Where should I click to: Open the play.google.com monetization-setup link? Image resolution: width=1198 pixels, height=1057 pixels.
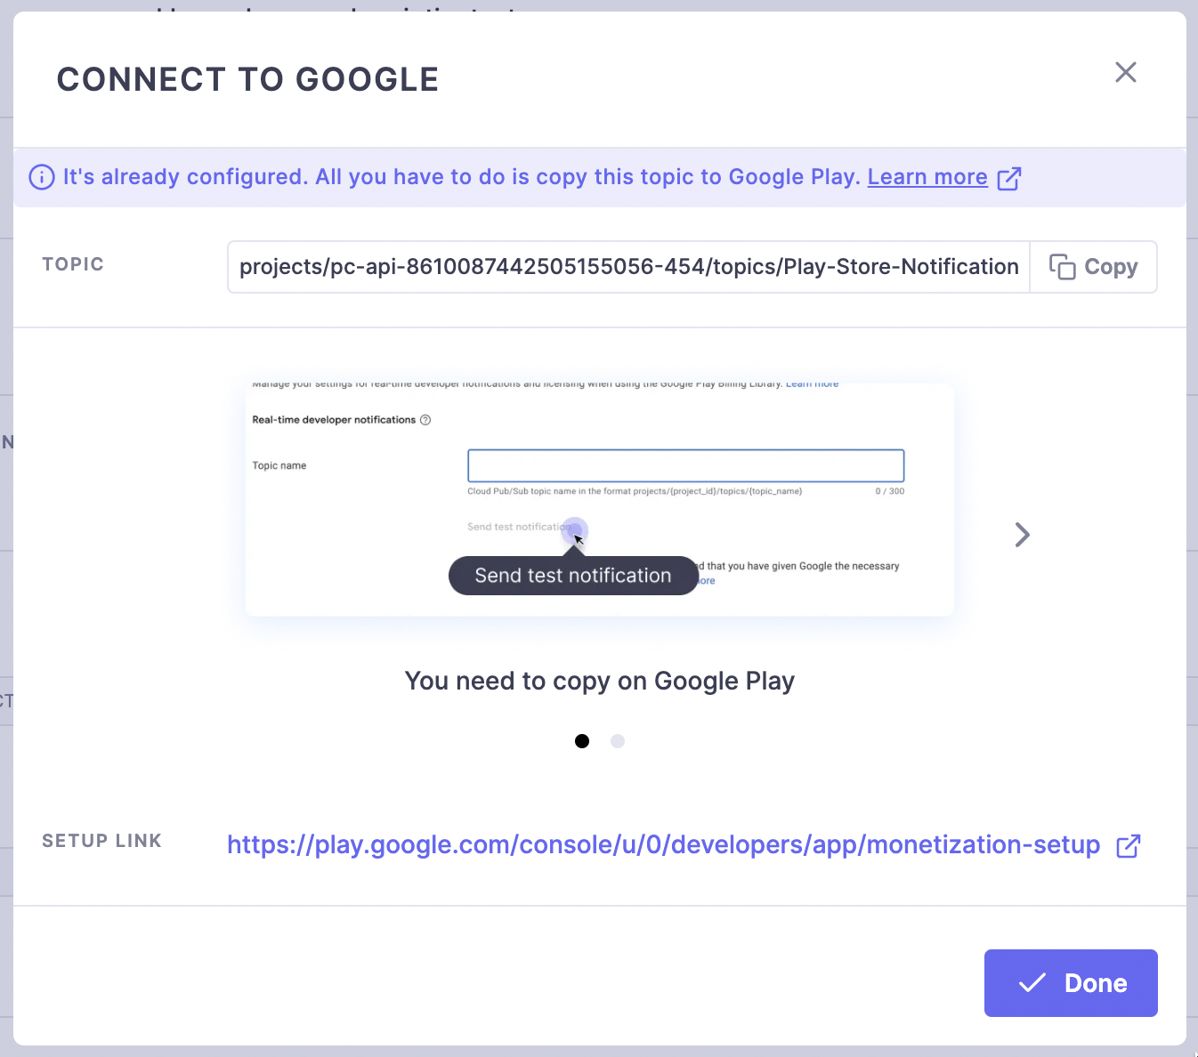click(x=663, y=844)
